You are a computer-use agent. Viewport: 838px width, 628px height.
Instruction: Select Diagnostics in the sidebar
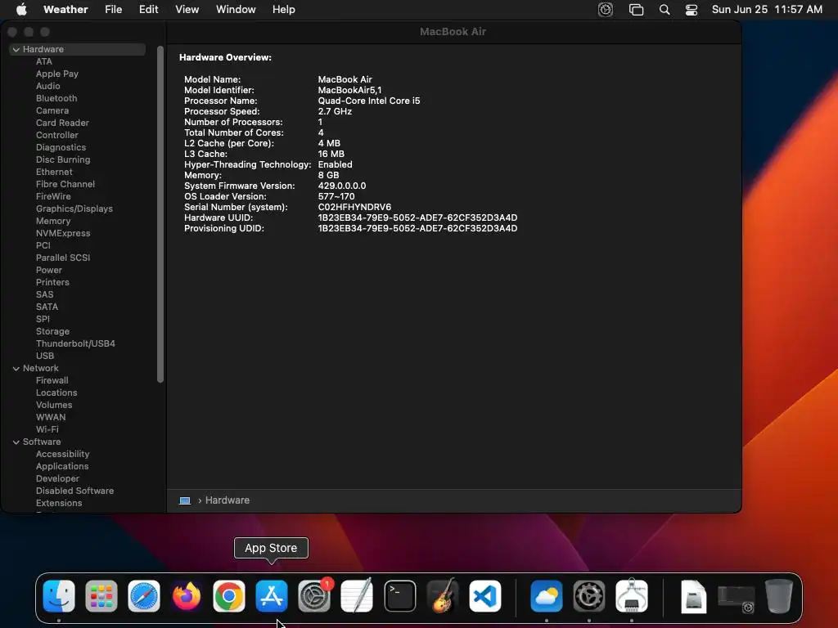61,147
